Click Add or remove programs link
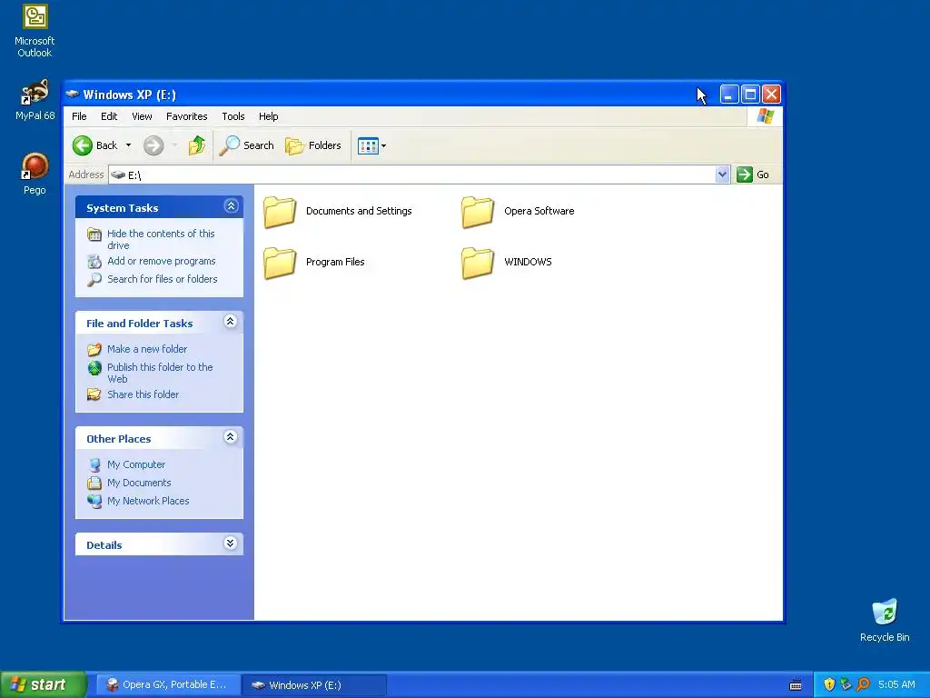The image size is (930, 698). (162, 261)
